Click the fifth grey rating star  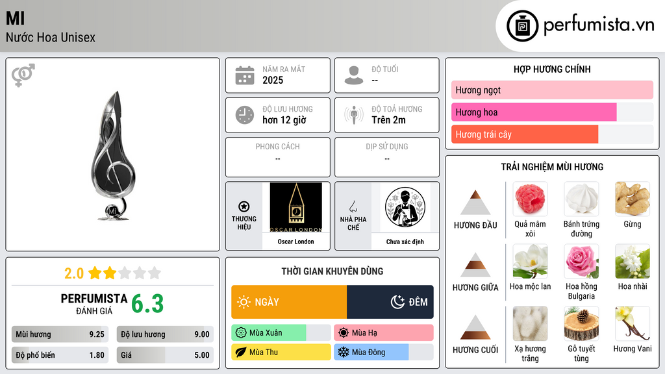coord(155,273)
